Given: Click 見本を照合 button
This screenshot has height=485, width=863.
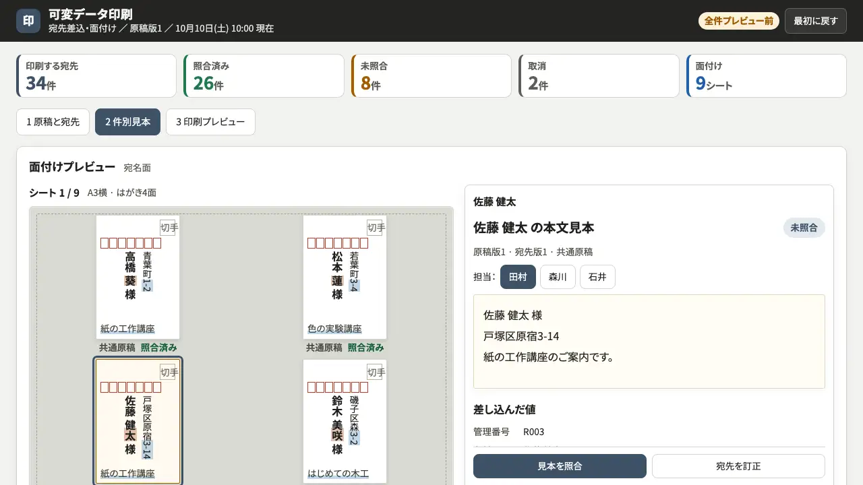Looking at the screenshot, I should point(560,466).
